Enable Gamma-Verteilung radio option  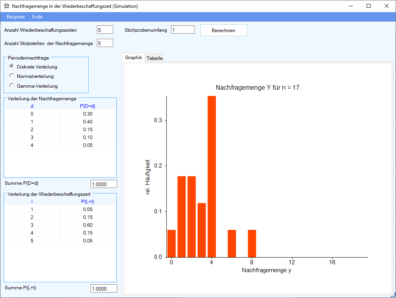coord(12,85)
